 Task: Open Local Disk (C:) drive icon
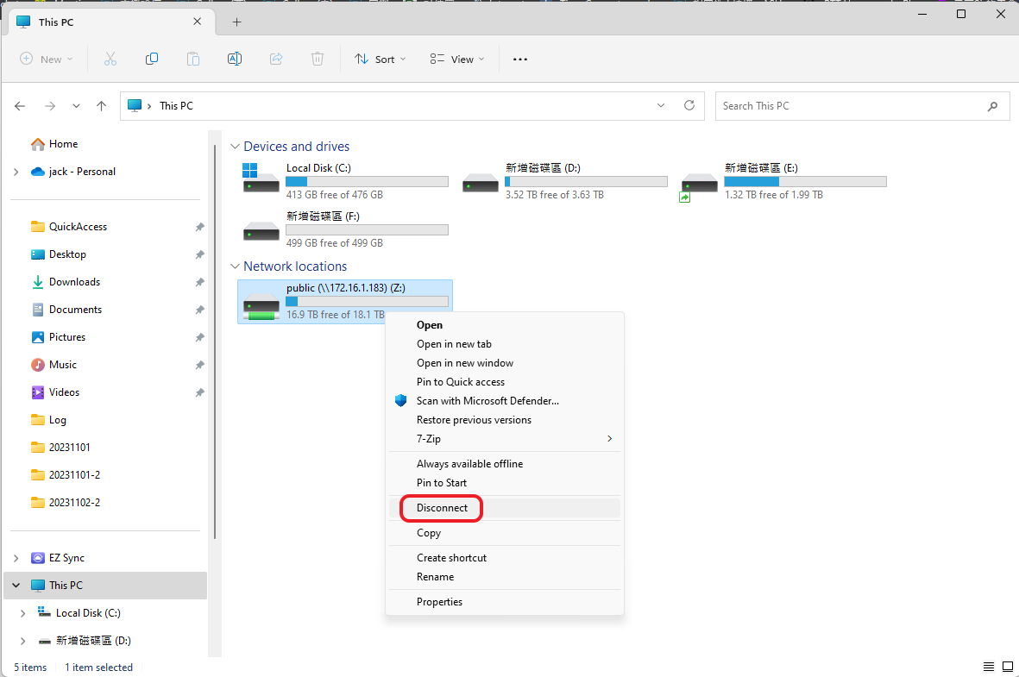[x=261, y=177]
